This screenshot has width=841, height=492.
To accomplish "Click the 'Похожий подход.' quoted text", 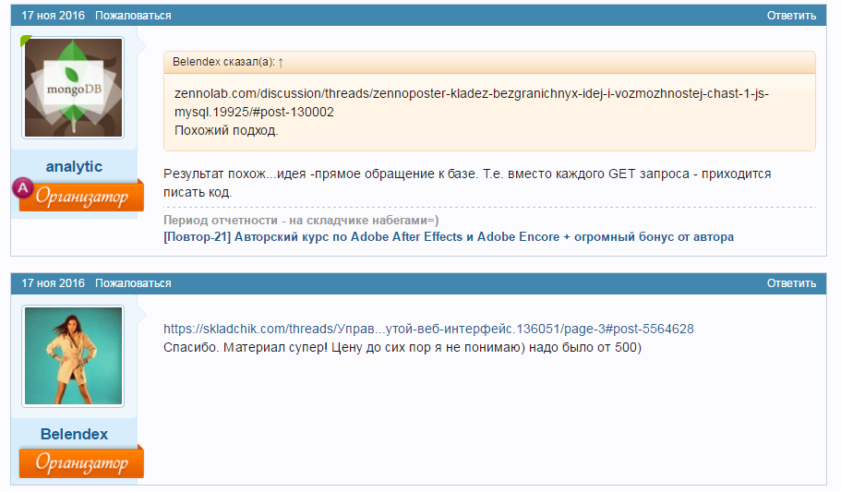I will [x=226, y=130].
